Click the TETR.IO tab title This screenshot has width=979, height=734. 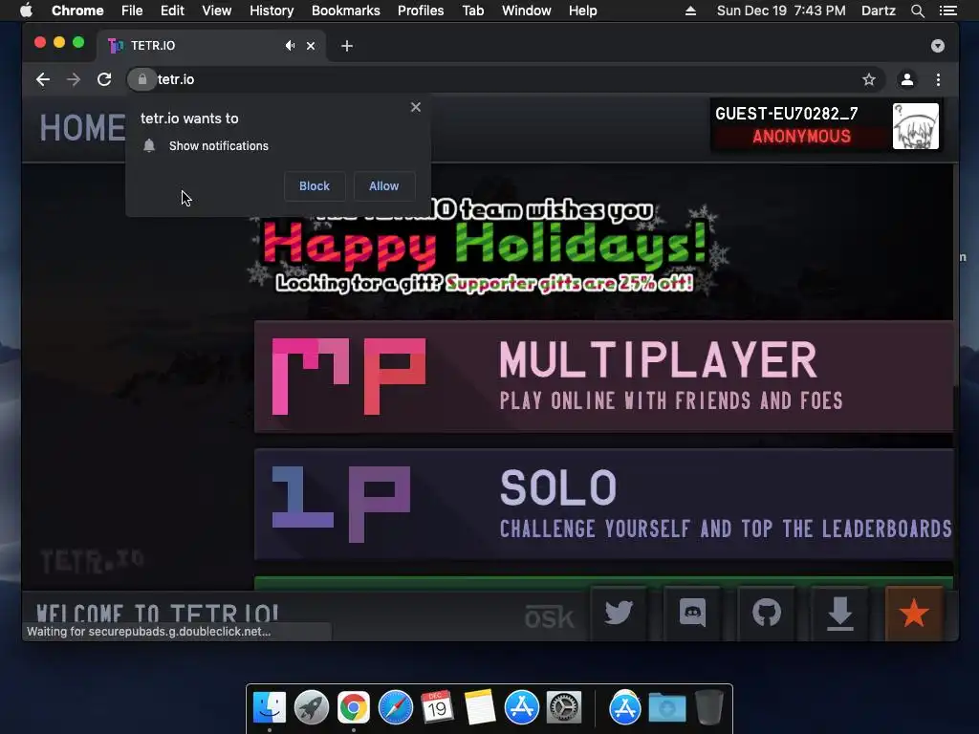pos(153,46)
